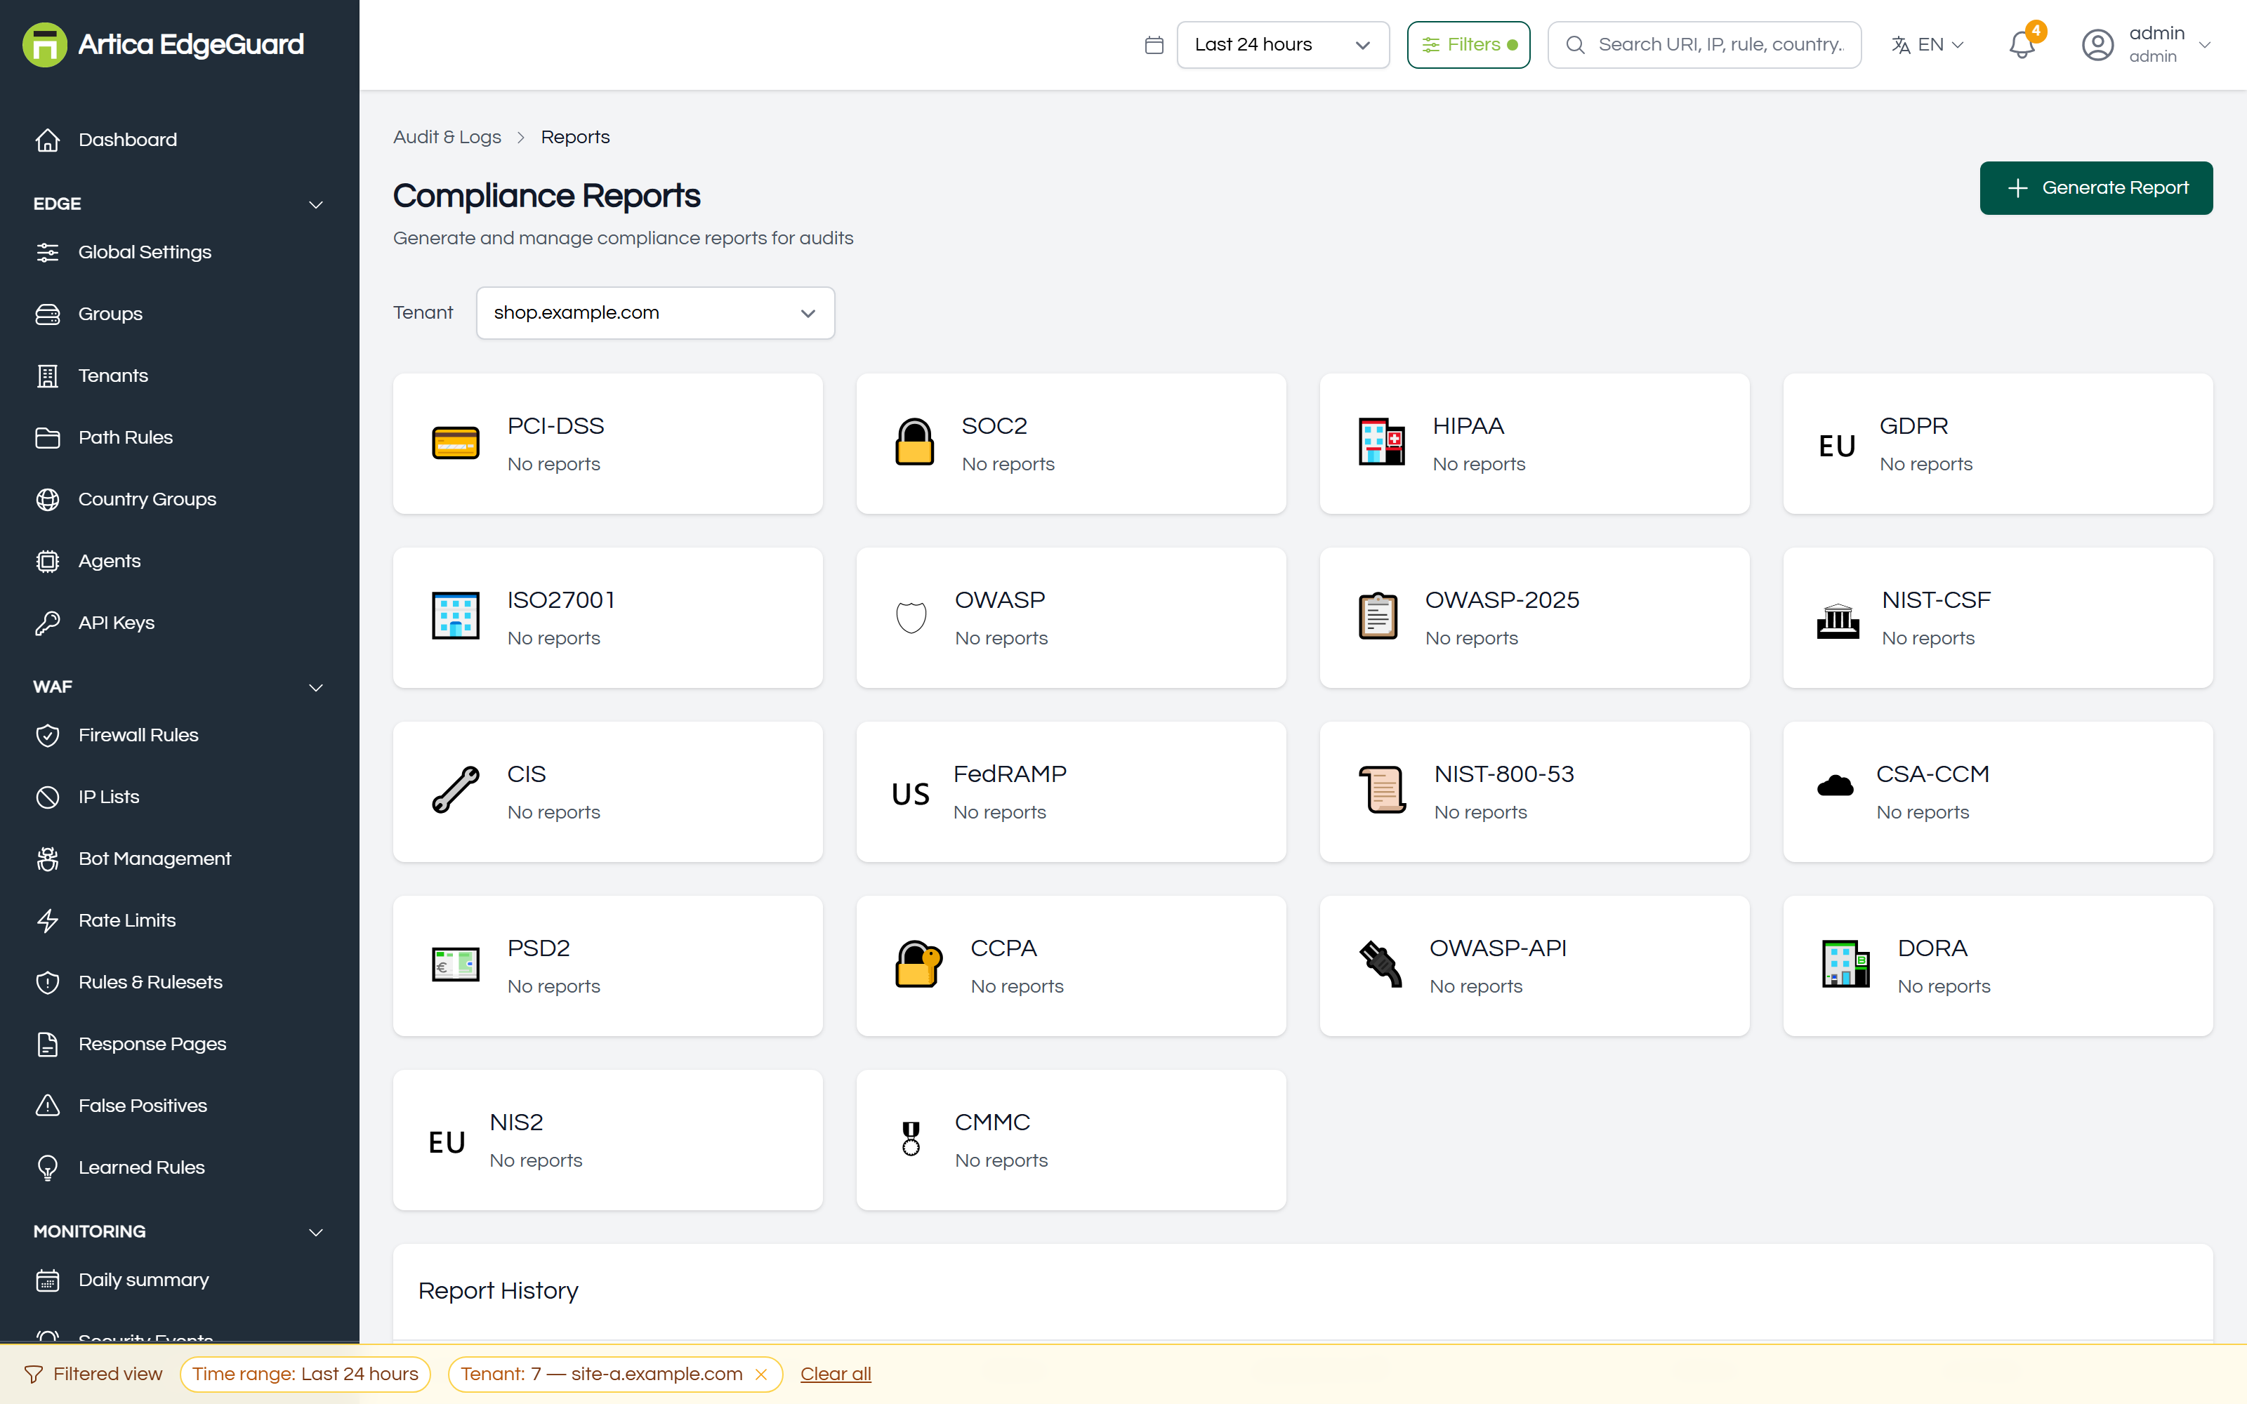
Task: Open the EN language selector
Action: [x=1928, y=44]
